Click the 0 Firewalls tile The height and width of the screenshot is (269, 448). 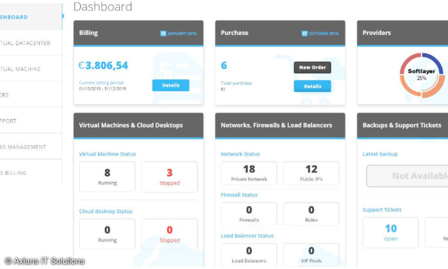pyautogui.click(x=249, y=214)
